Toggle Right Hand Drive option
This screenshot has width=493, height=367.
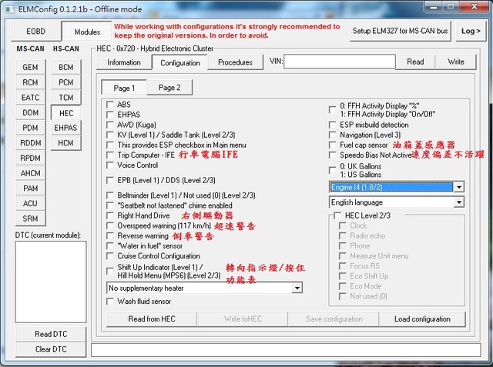110,215
